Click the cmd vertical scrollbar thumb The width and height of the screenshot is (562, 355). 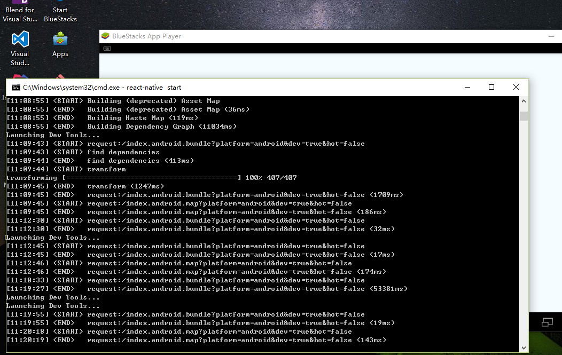524,116
